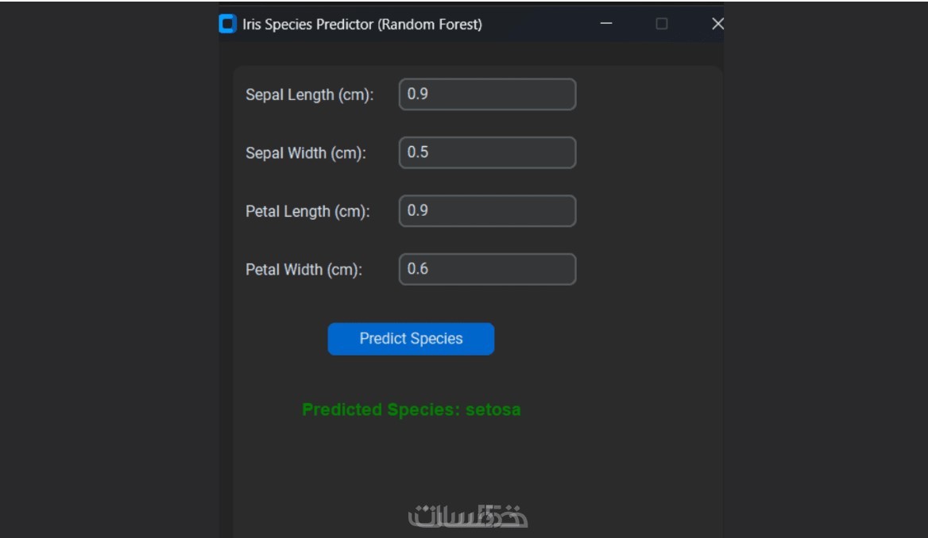Focus the Sepal Length input field
Image resolution: width=928 pixels, height=538 pixels.
coord(487,94)
